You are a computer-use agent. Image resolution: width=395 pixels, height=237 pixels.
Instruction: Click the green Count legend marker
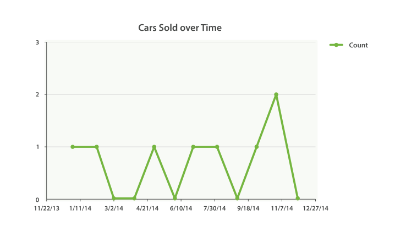336,45
